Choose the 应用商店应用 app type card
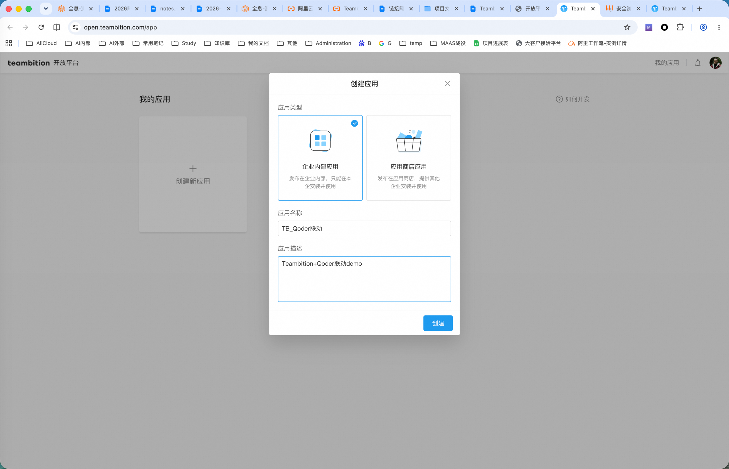This screenshot has width=729, height=469. 408,158
